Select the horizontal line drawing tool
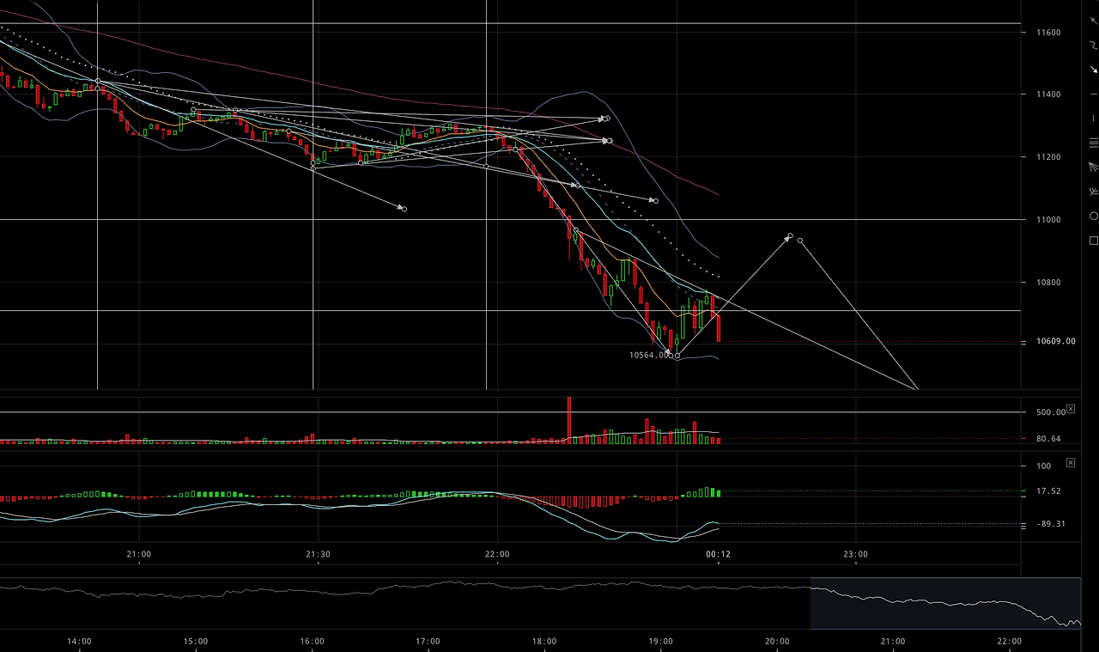The image size is (1099, 652). pyautogui.click(x=1094, y=94)
